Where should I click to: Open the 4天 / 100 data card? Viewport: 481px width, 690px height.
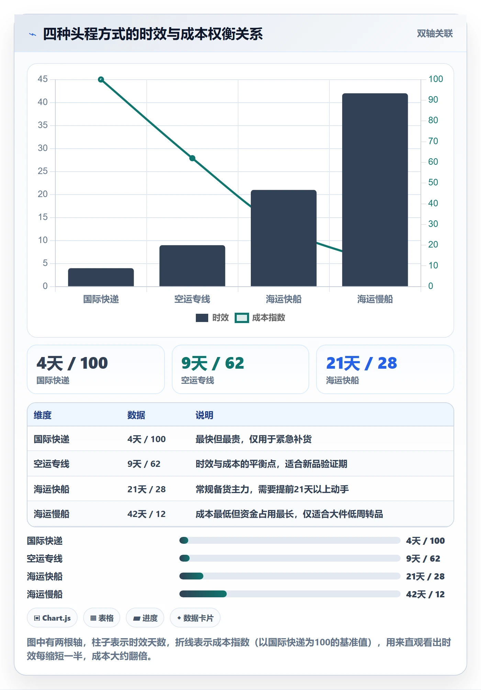[x=96, y=369]
